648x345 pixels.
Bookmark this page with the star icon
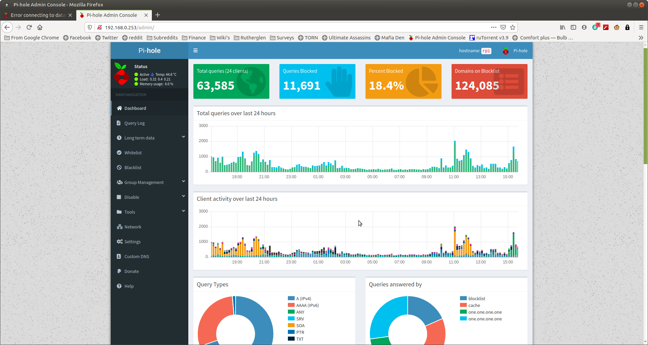(x=513, y=27)
